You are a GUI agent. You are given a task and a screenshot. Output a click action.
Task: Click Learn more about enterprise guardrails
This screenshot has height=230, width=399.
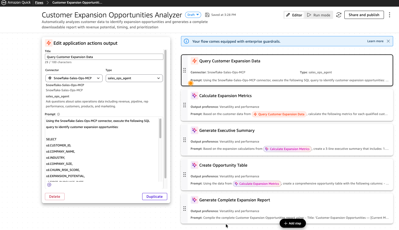[375, 41]
